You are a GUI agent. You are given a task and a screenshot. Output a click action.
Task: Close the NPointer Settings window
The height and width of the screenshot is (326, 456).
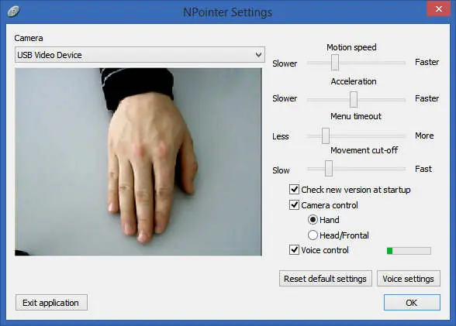coord(439,9)
